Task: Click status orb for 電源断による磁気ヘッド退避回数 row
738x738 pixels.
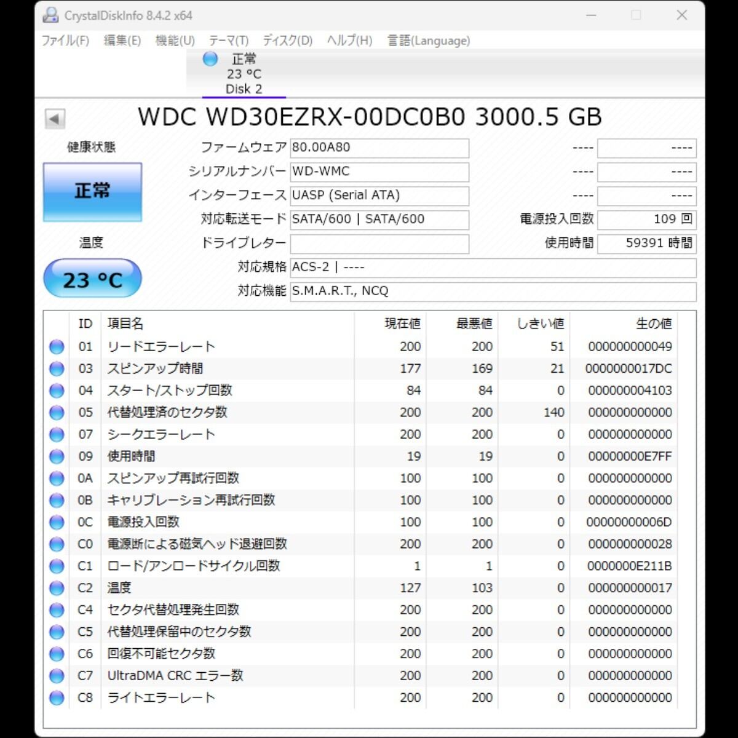Action: coord(57,544)
